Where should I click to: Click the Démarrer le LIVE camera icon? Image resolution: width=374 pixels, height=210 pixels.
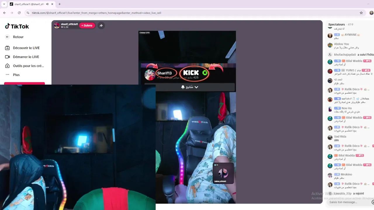(x=8, y=57)
